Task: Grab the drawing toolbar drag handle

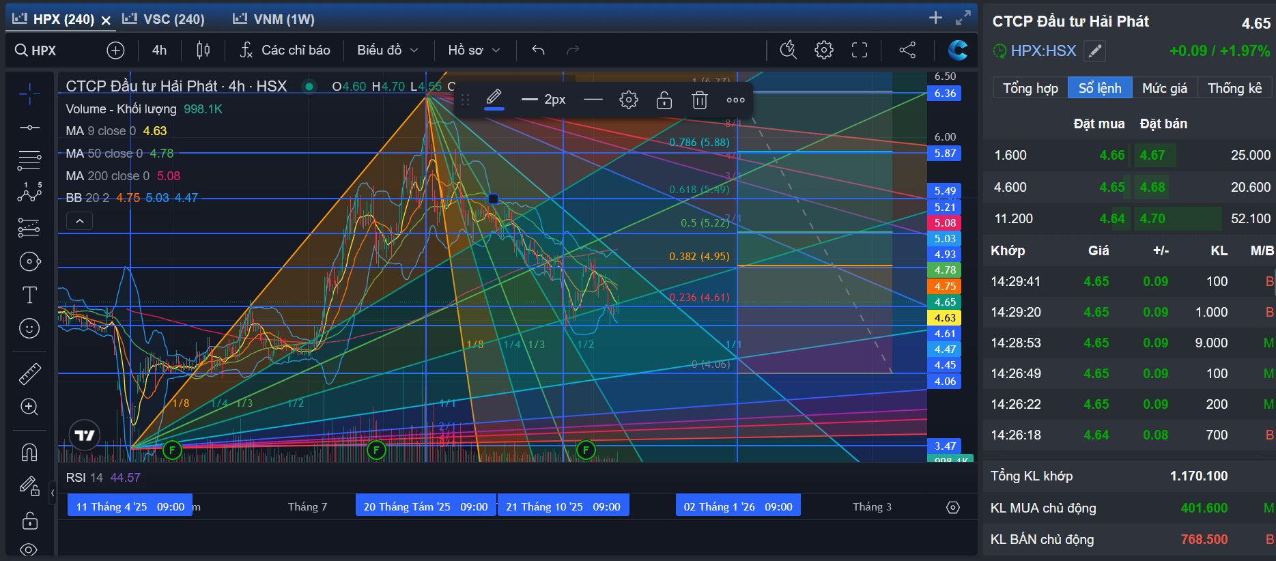Action: coord(466,100)
